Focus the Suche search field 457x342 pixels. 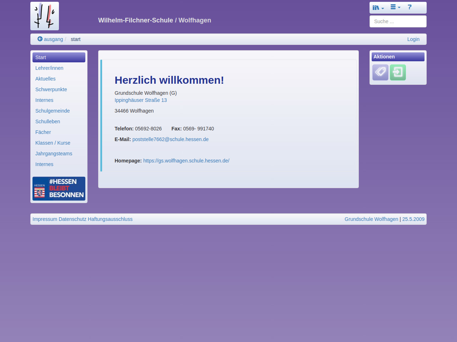coord(398,21)
